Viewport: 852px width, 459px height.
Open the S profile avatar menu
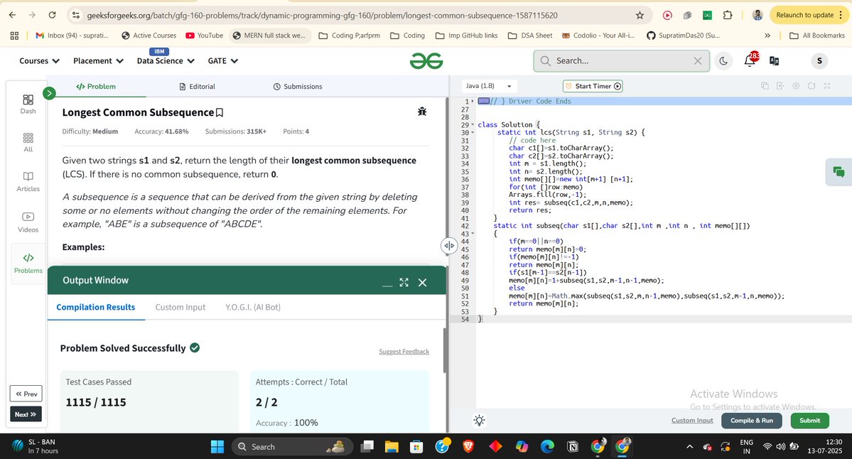pyautogui.click(x=819, y=61)
